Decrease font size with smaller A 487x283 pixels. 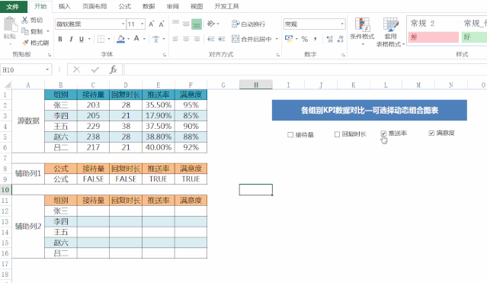click(162, 24)
